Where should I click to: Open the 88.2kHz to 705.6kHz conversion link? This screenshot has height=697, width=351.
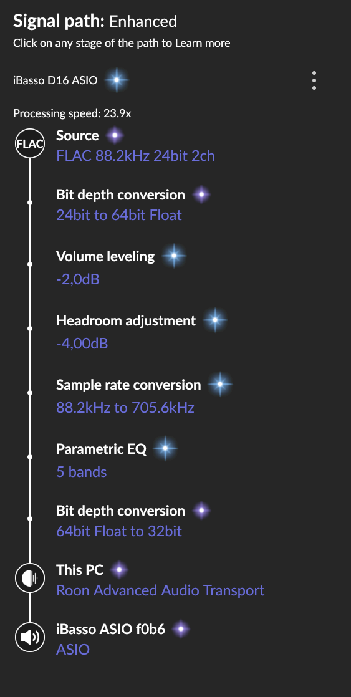tap(125, 408)
